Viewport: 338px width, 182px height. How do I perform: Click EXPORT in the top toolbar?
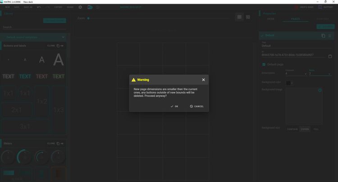coord(58,7)
